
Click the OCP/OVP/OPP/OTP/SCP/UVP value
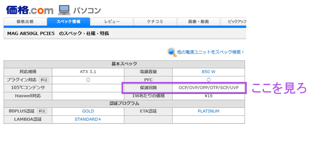click(x=208, y=88)
